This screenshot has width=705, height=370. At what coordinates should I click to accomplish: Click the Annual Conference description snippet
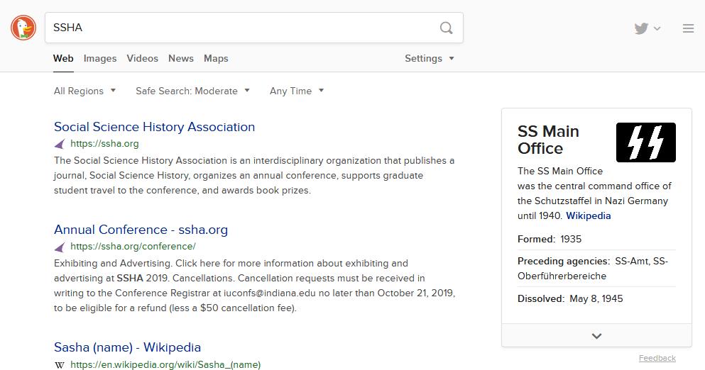click(x=254, y=286)
